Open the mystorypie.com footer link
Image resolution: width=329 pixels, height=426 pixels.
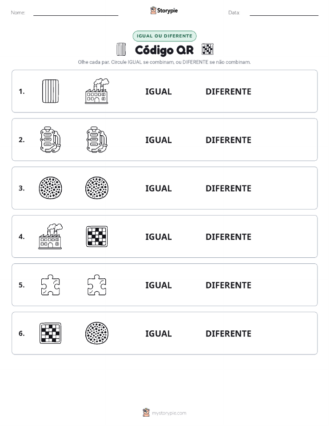(x=164, y=413)
